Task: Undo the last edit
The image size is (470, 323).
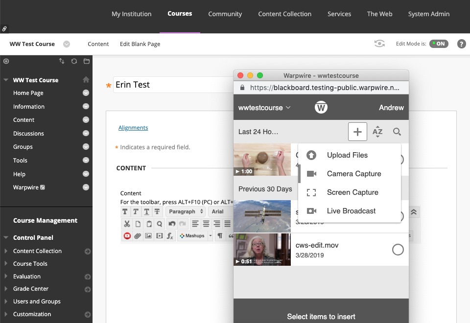Action: tap(172, 224)
